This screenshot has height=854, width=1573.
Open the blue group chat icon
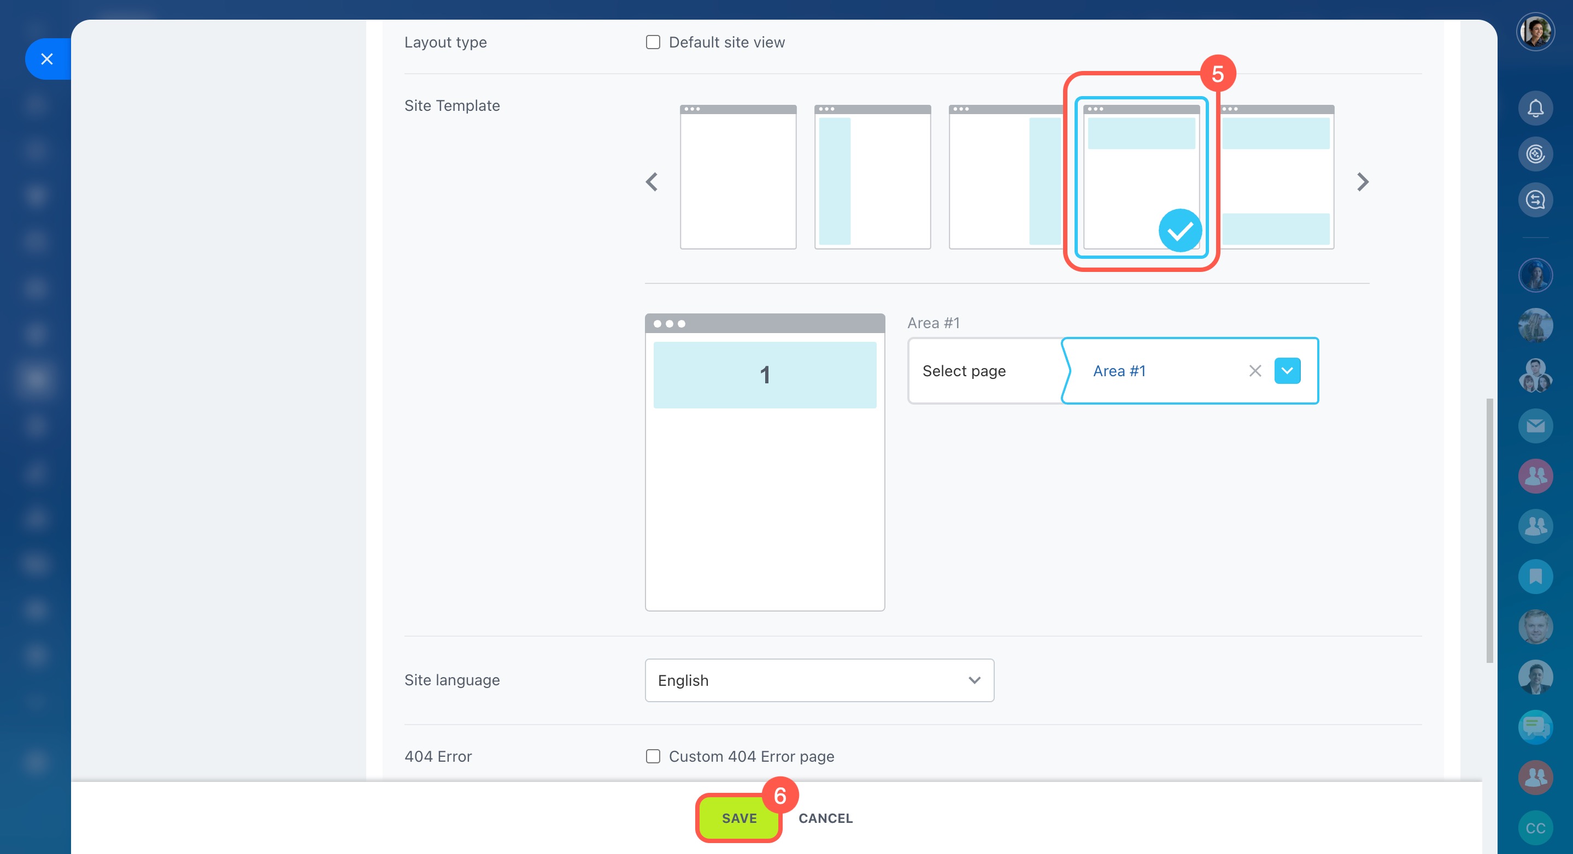(1535, 526)
